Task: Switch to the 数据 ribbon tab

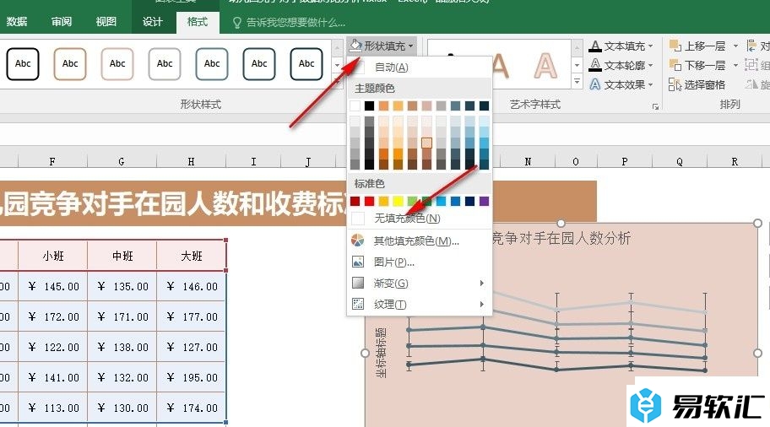Action: click(17, 22)
